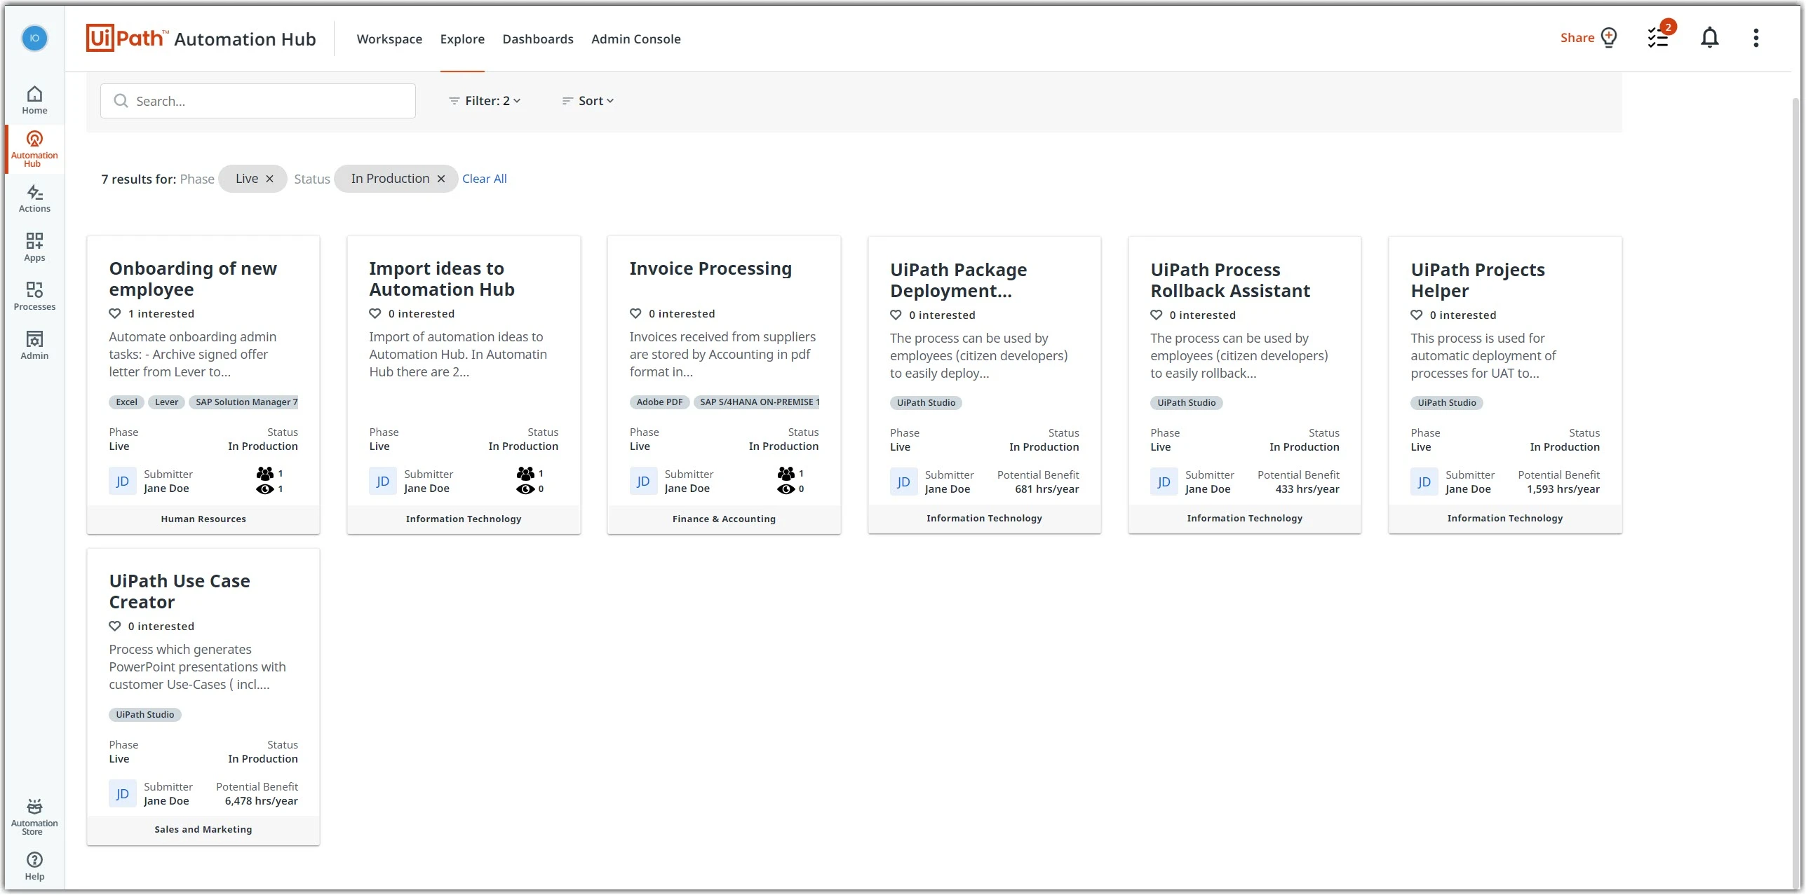
Task: Click views eye icon on Import ideas card
Action: (x=525, y=489)
